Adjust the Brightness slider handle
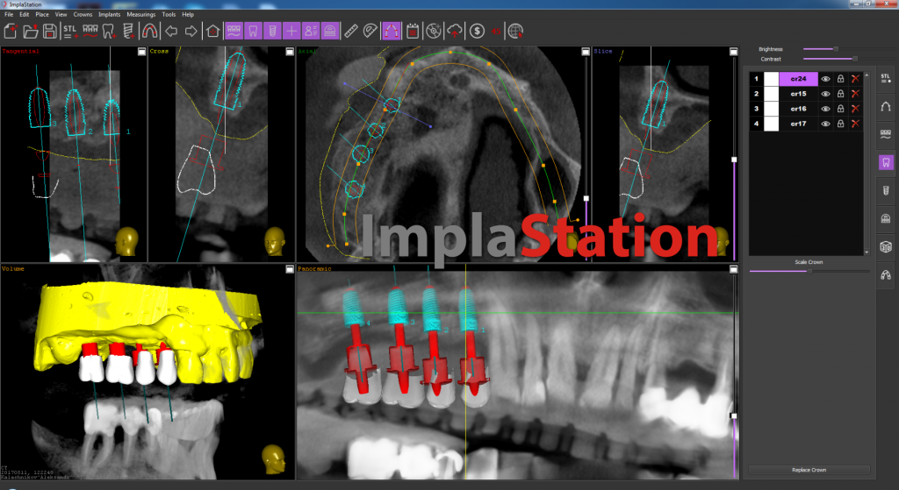The image size is (899, 490). pos(836,49)
